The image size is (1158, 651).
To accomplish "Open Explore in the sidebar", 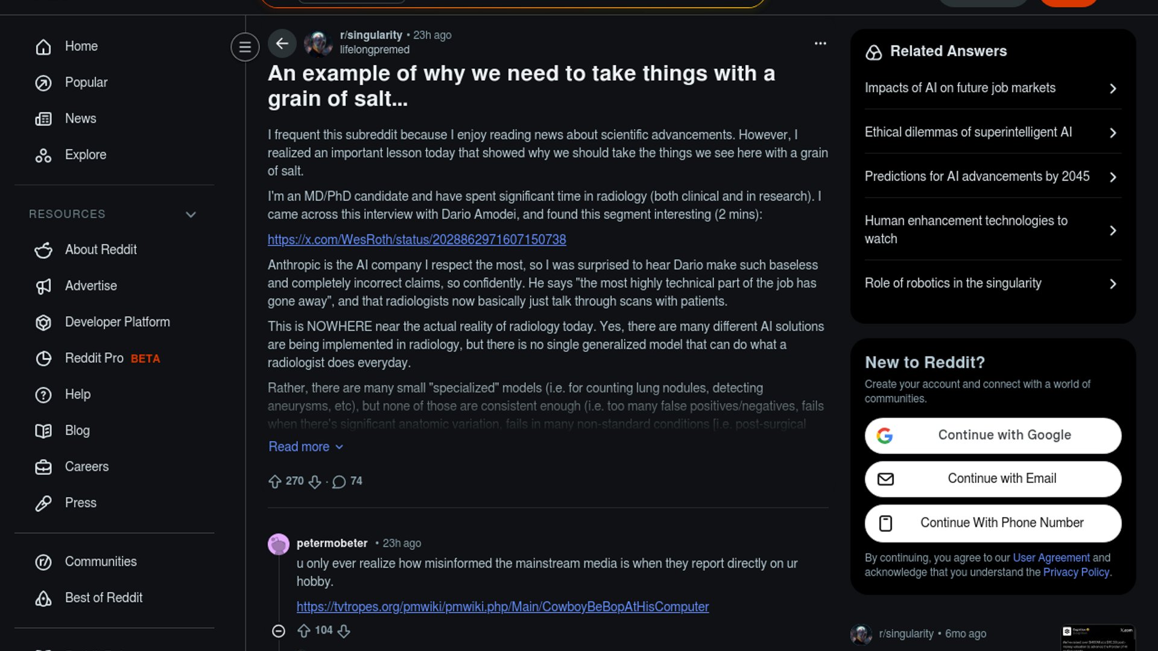I will coord(85,155).
